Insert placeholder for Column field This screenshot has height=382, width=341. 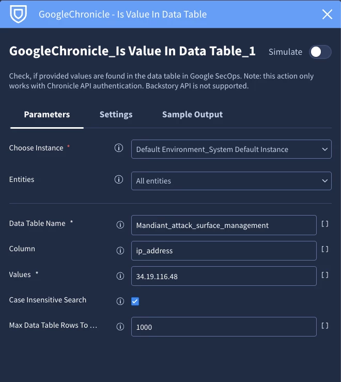[x=324, y=249]
